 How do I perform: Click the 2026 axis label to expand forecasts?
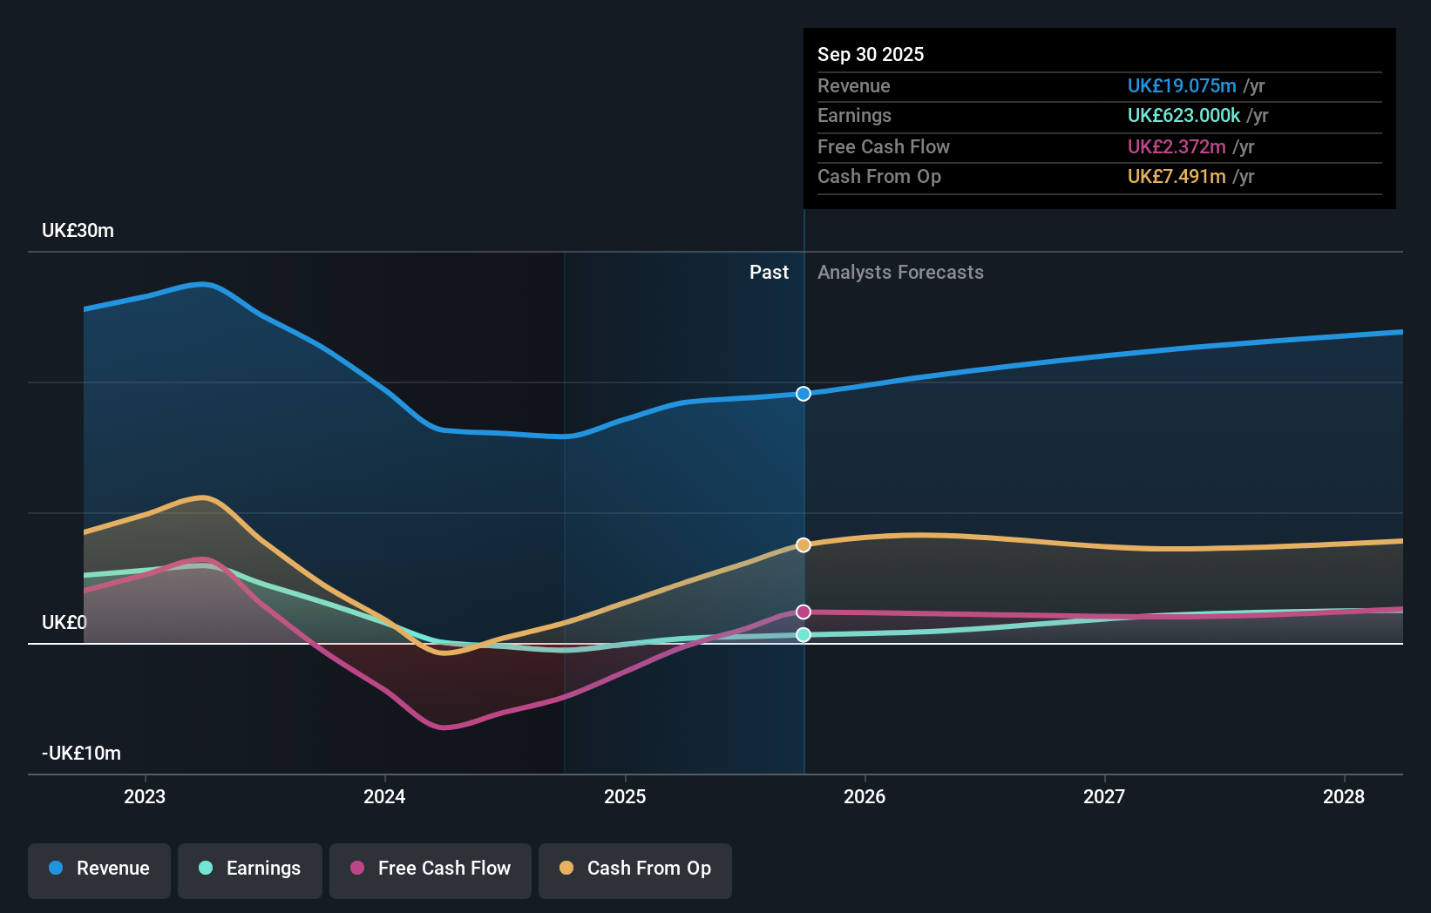click(864, 796)
